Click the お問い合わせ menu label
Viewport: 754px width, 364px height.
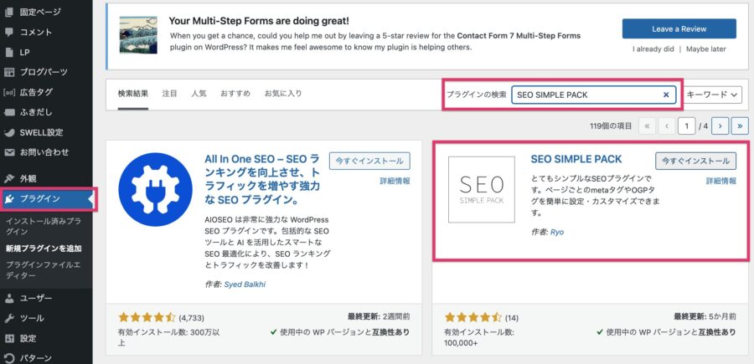44,152
